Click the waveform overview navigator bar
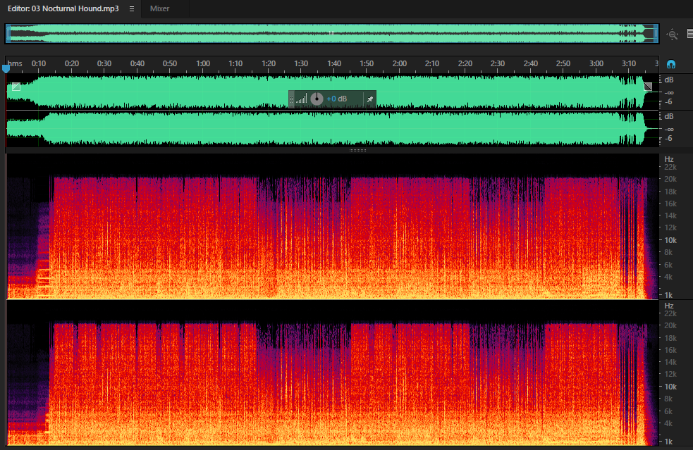Image resolution: width=693 pixels, height=450 pixels. [x=332, y=34]
